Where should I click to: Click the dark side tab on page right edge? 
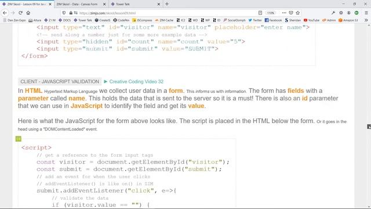coord(369,127)
